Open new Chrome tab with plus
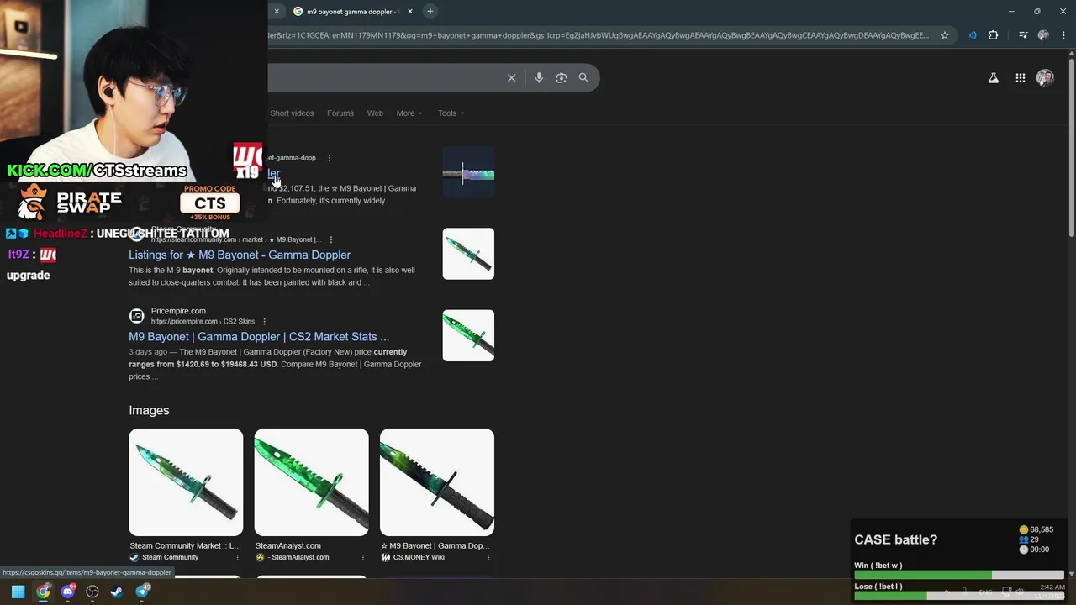Screen dimensions: 1076x605 [430, 11]
